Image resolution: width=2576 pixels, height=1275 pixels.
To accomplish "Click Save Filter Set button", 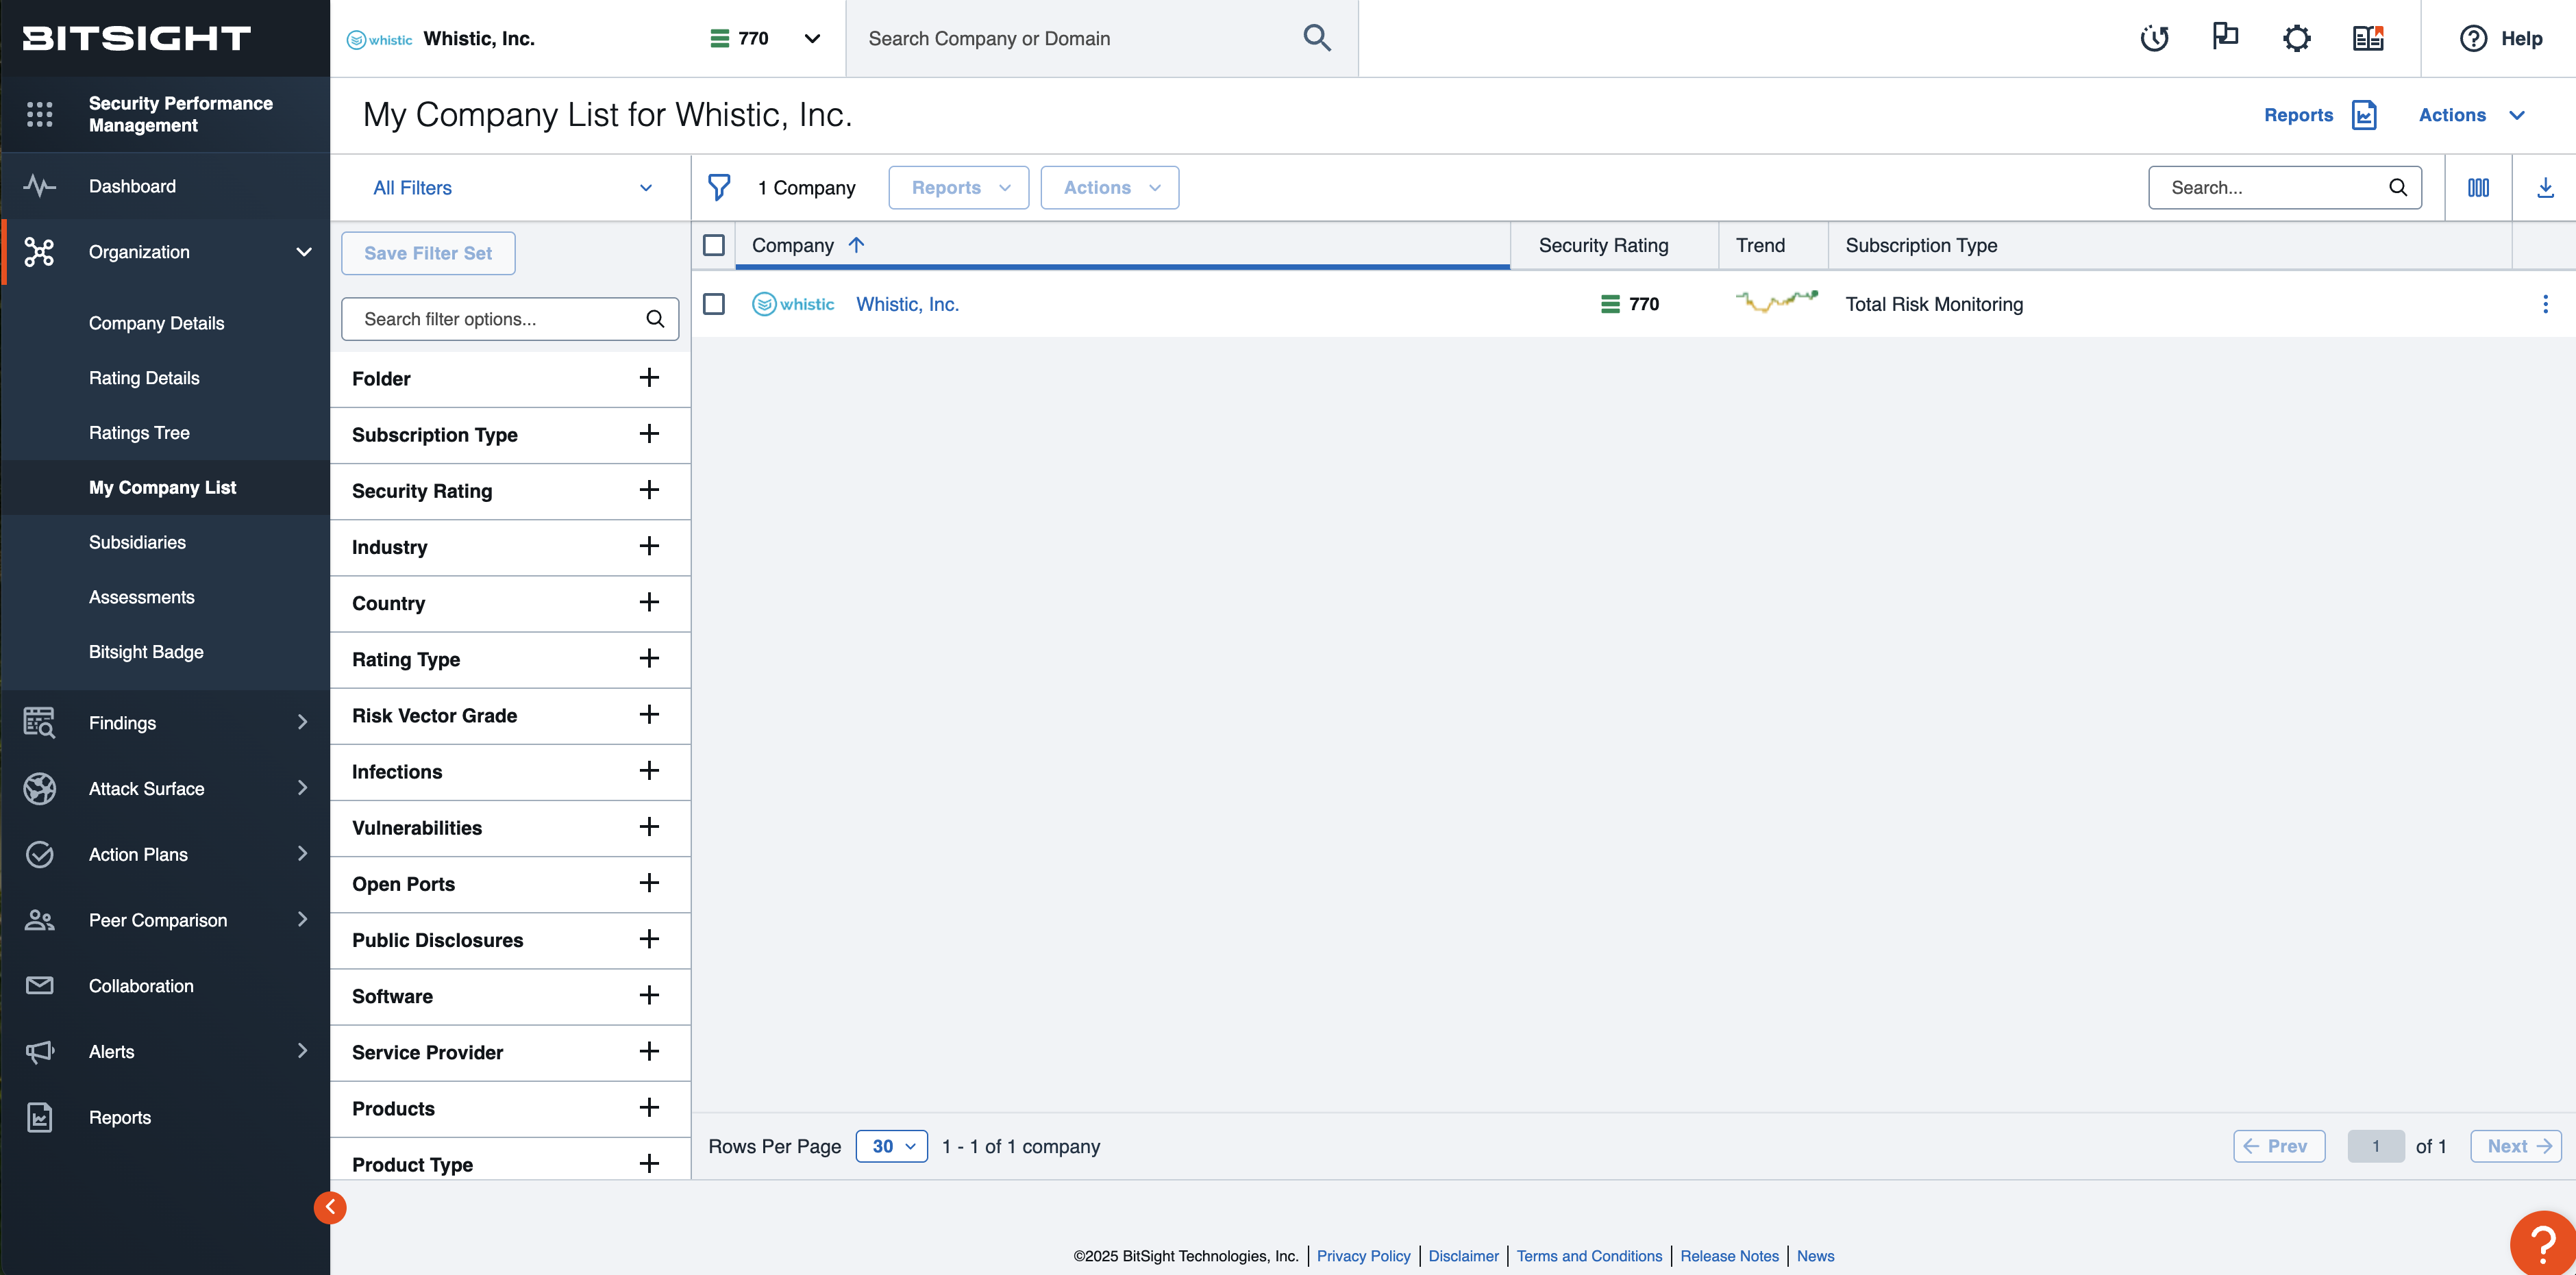I will (x=428, y=254).
